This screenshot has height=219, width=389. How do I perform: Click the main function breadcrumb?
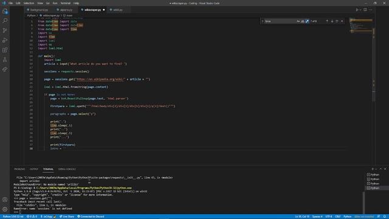[68, 16]
